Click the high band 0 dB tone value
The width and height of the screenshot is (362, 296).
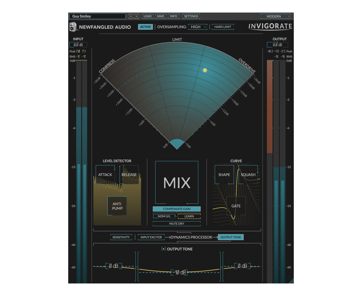[x=242, y=266]
